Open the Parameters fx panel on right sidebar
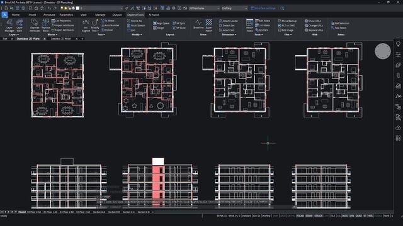 [398, 96]
